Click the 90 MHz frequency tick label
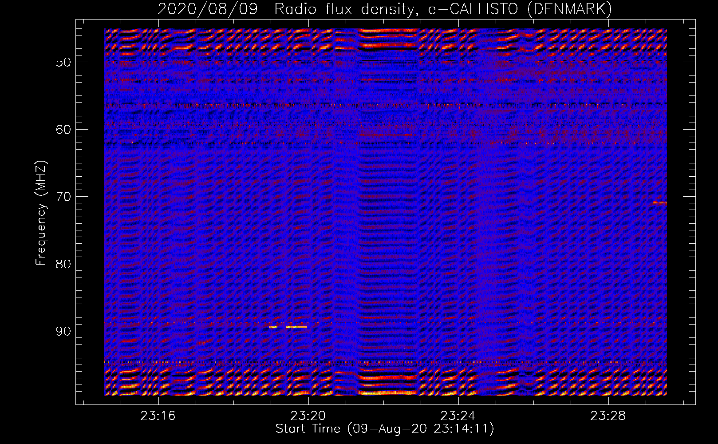Screen dimensions: 718x444 click(63, 332)
